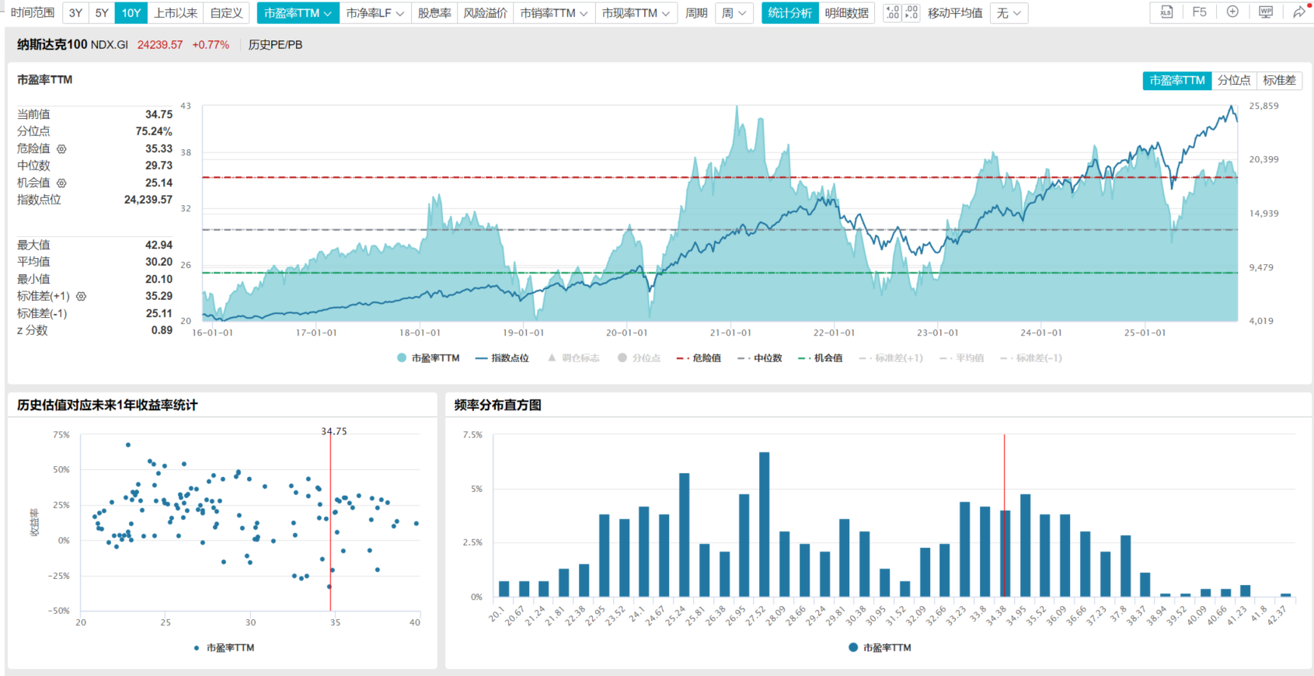The width and height of the screenshot is (1314, 676).
Task: Open the 周期 period dropdown
Action: [734, 13]
